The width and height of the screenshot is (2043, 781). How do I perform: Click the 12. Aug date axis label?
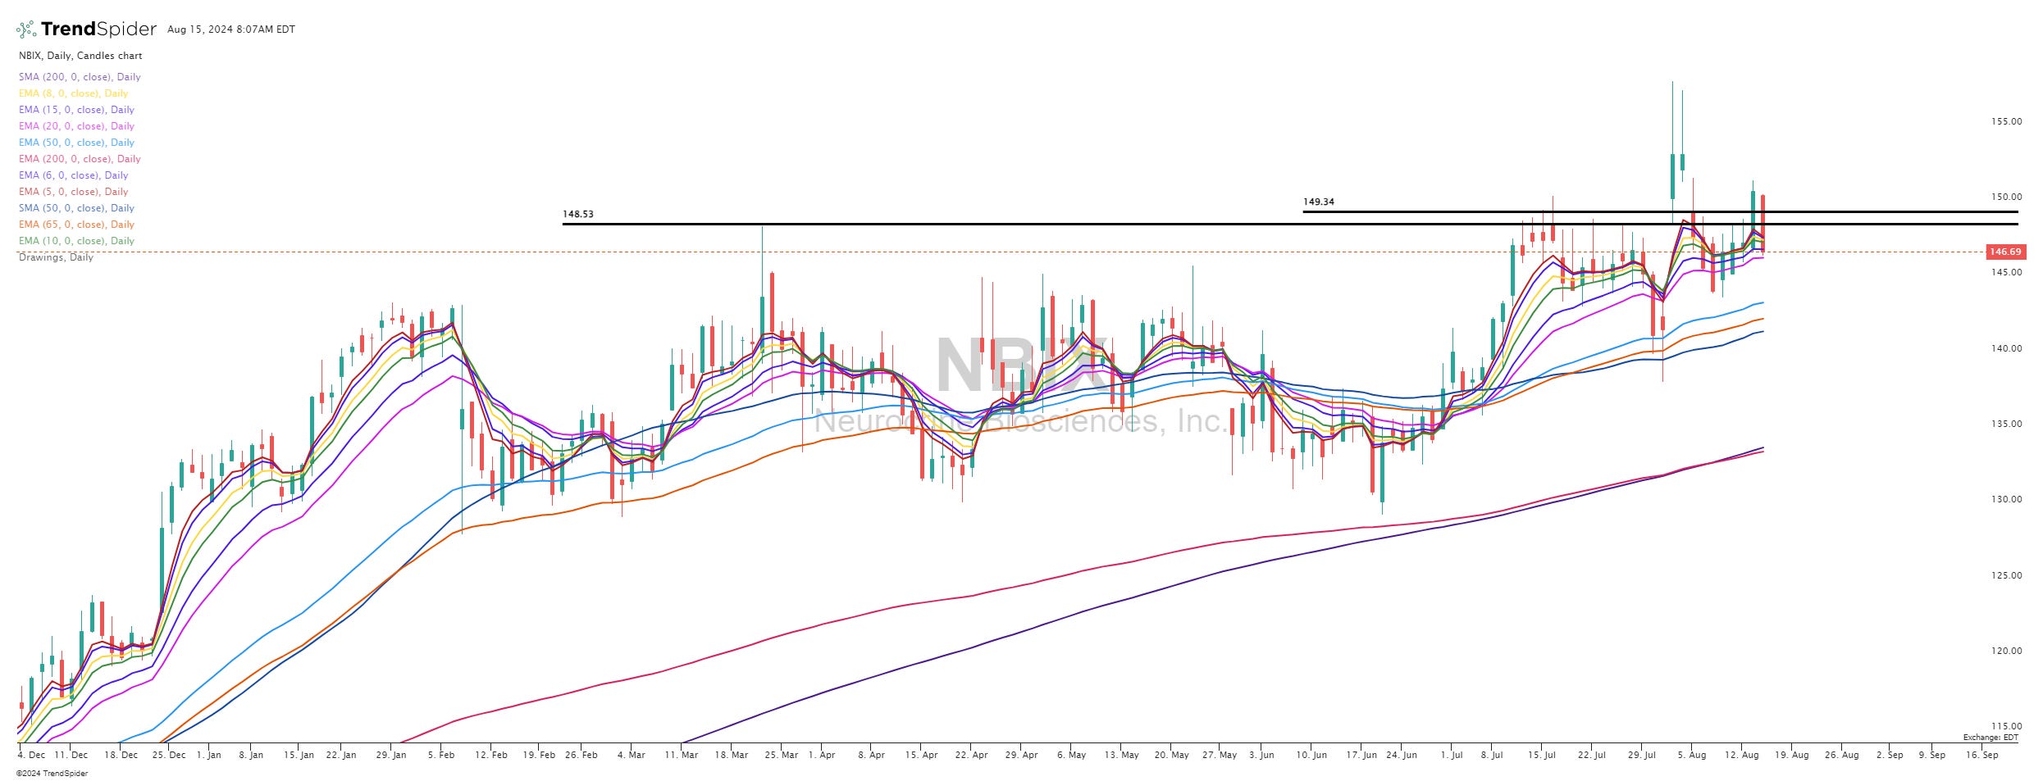[1742, 755]
